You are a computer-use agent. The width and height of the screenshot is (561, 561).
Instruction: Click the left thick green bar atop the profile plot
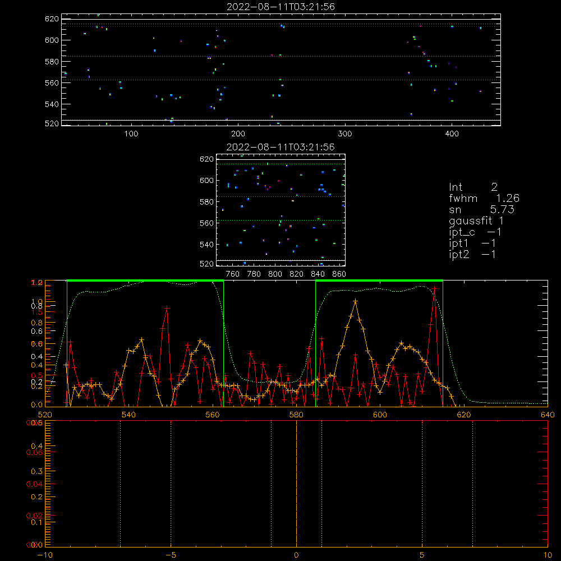click(x=145, y=280)
